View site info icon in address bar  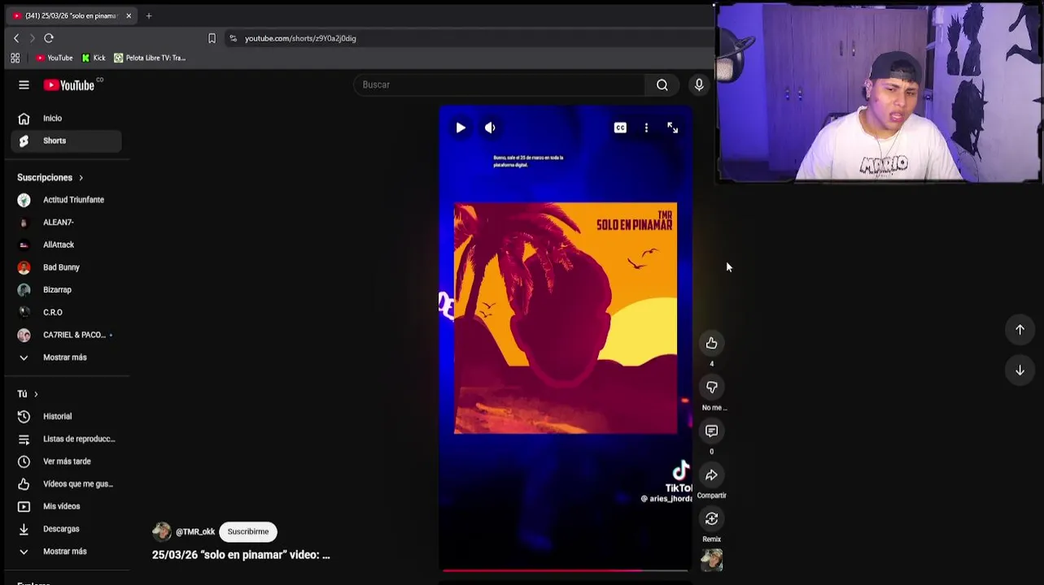pyautogui.click(x=234, y=38)
